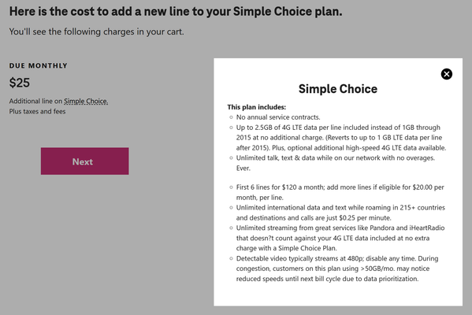Click the DUE MONTHLY label
472x315 pixels.
pos(39,65)
